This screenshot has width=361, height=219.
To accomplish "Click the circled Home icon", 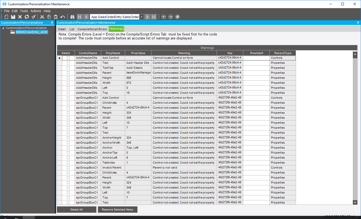I will (x=177, y=17).
